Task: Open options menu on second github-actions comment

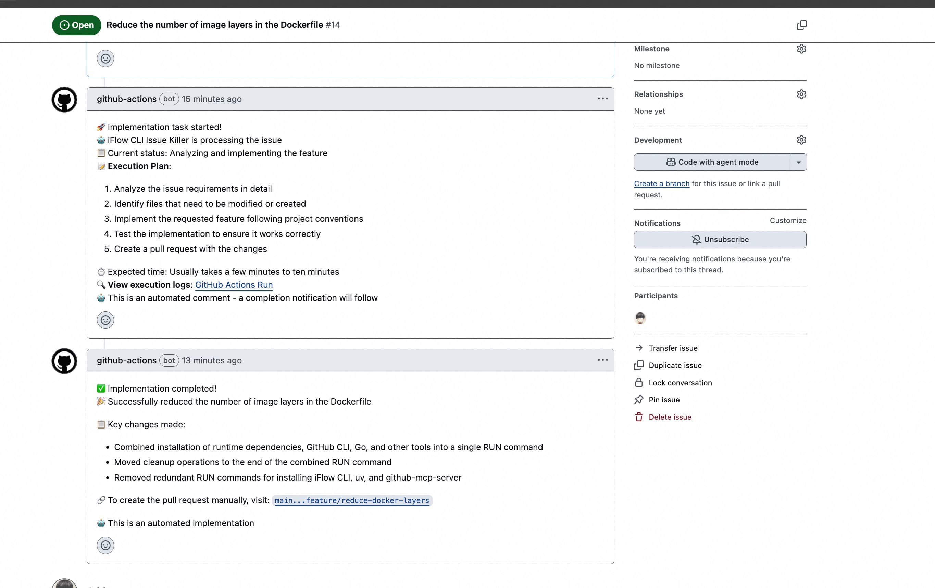Action: point(602,360)
